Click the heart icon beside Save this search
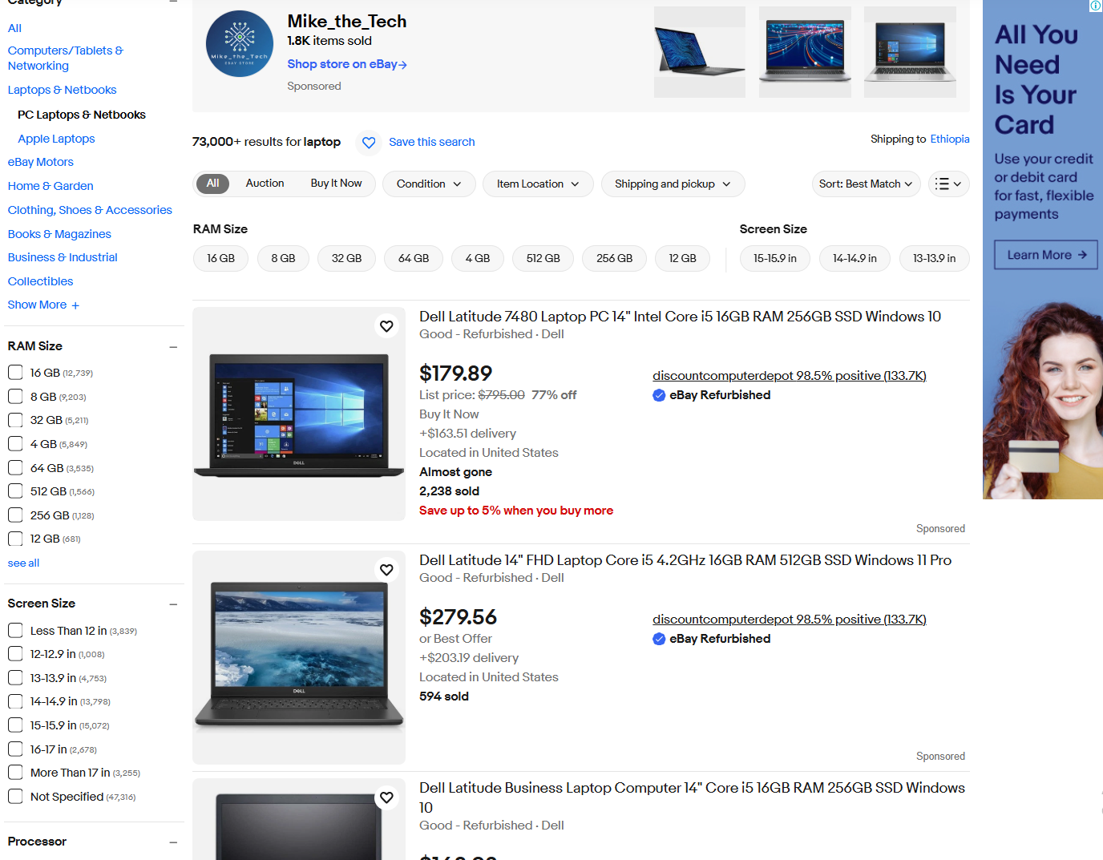 (369, 143)
